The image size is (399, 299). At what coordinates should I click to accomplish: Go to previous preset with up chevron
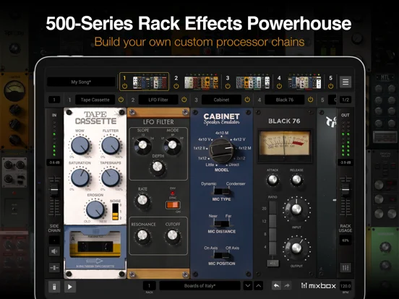[258, 286]
